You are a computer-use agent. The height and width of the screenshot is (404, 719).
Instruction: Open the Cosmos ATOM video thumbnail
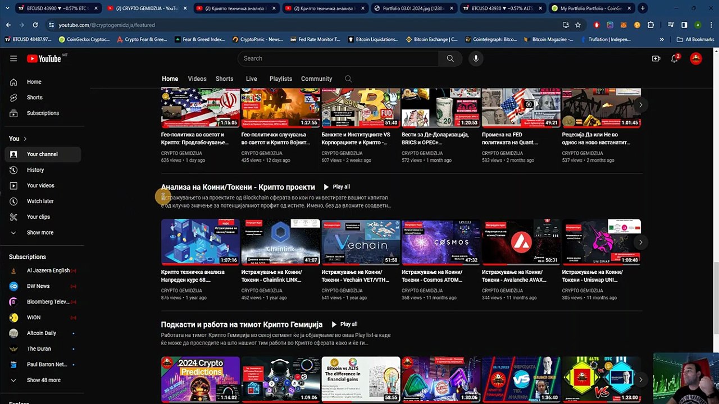point(441,242)
